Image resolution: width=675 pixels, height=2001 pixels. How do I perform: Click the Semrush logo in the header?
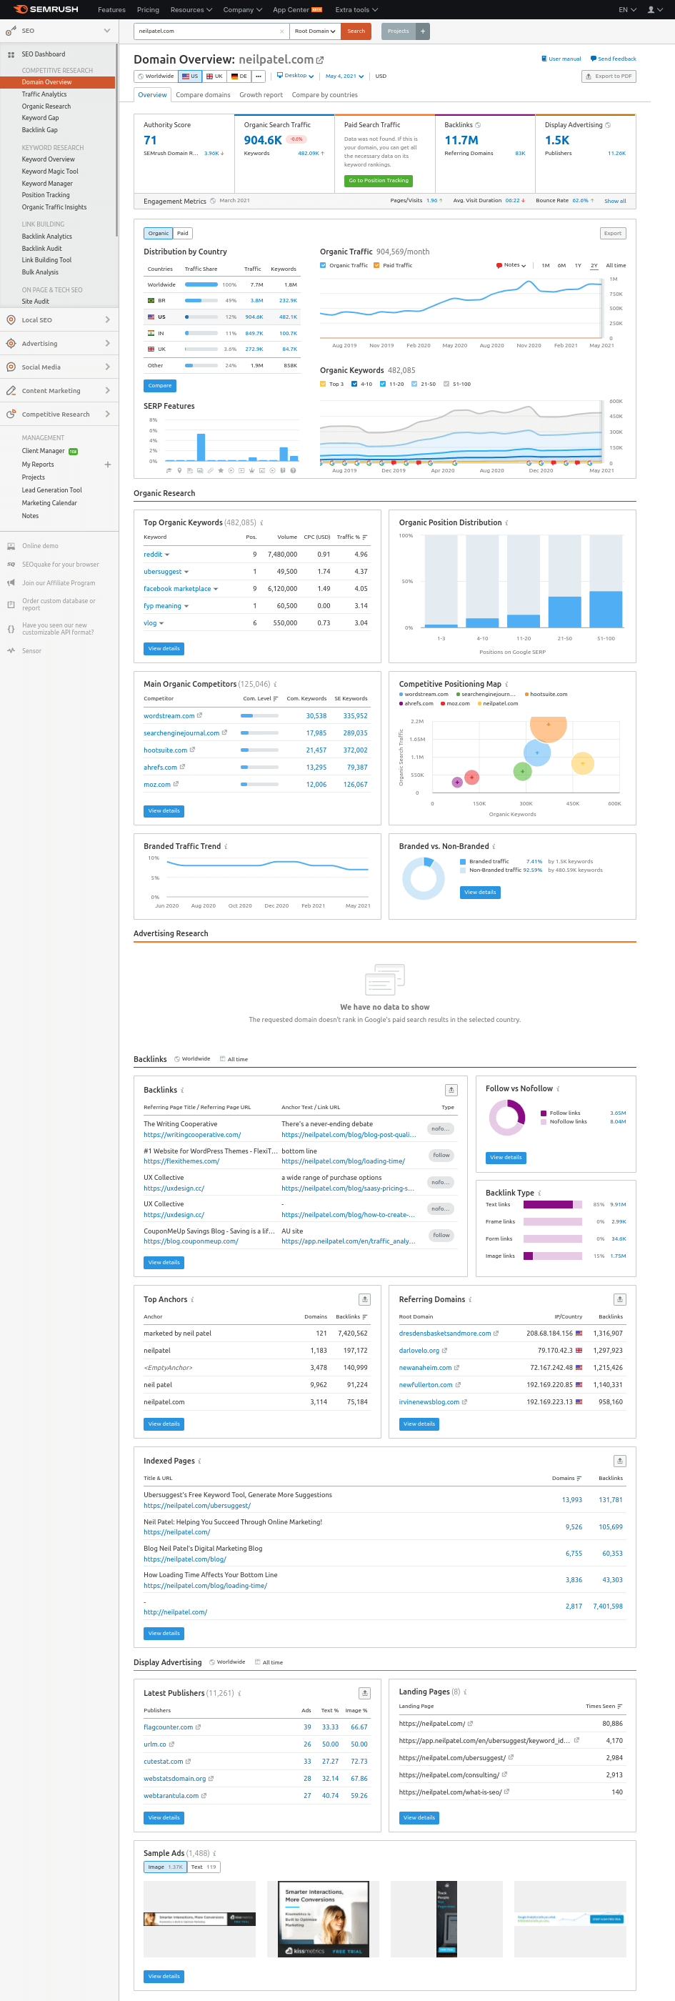45,9
